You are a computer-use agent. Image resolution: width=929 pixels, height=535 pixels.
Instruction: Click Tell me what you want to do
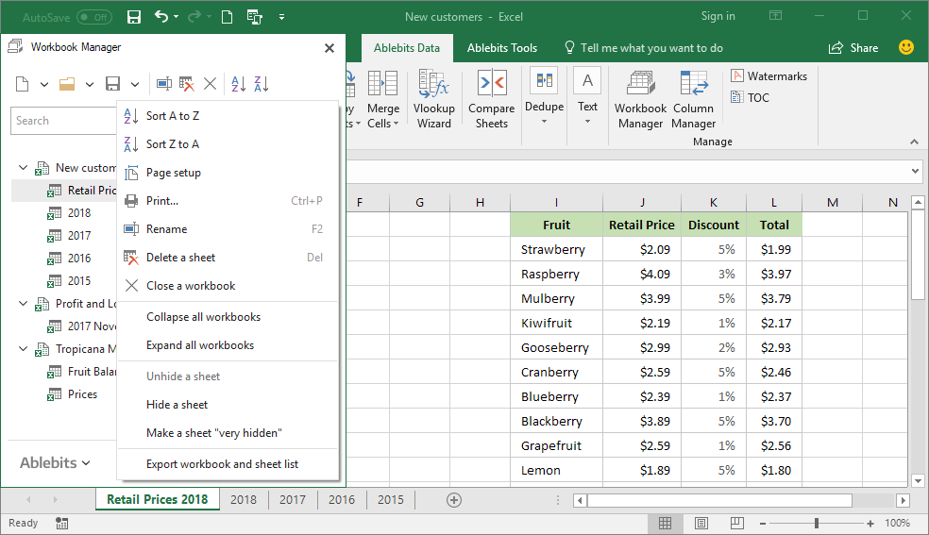(644, 48)
